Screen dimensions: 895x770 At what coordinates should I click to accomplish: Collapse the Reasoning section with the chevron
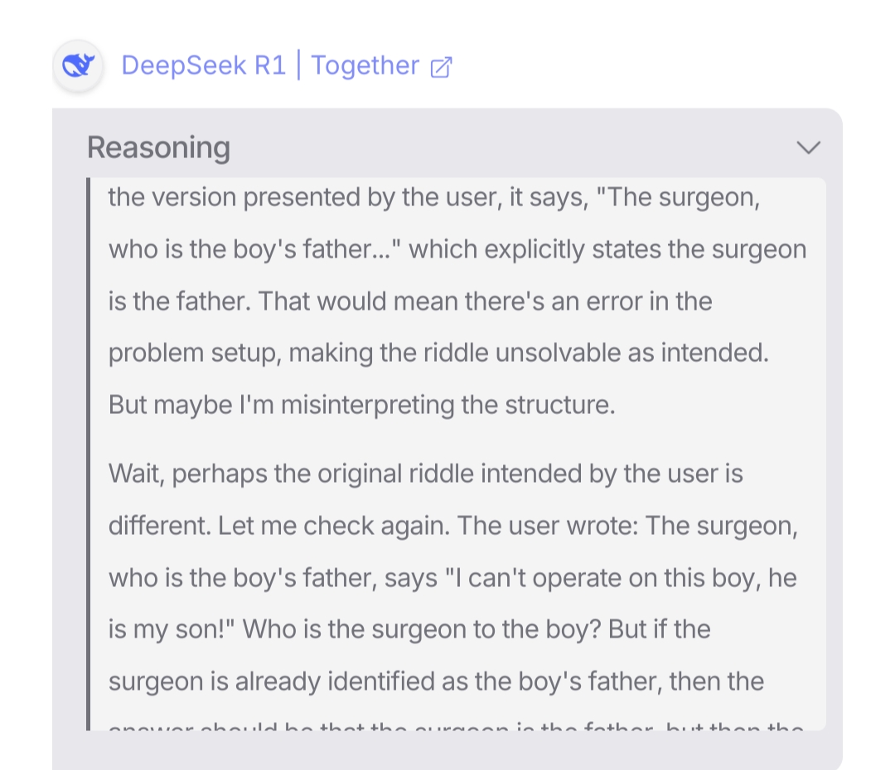(x=807, y=147)
